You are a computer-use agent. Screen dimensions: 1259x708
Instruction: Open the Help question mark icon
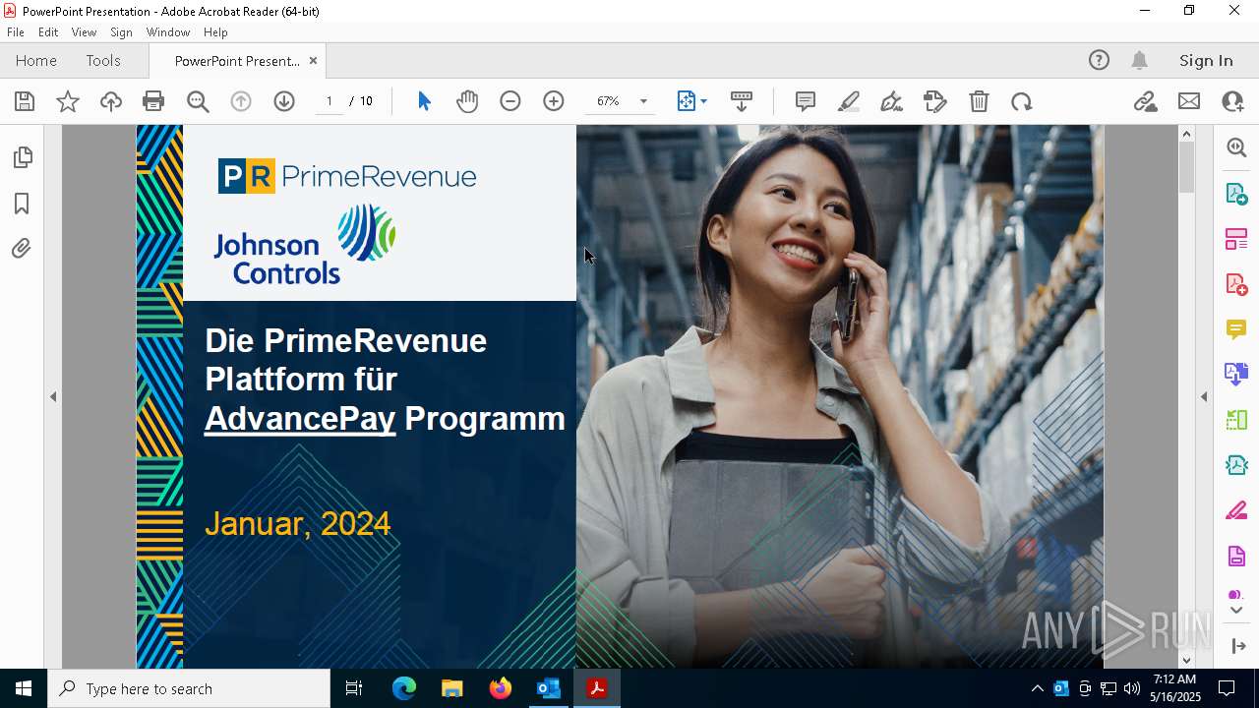[1099, 61]
